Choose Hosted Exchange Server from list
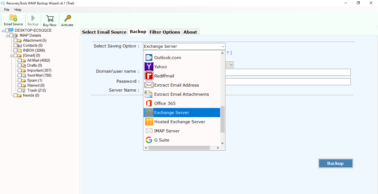 (180, 122)
